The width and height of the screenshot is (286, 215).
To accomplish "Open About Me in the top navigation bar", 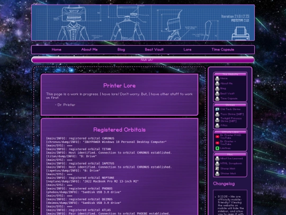I will (90, 49).
